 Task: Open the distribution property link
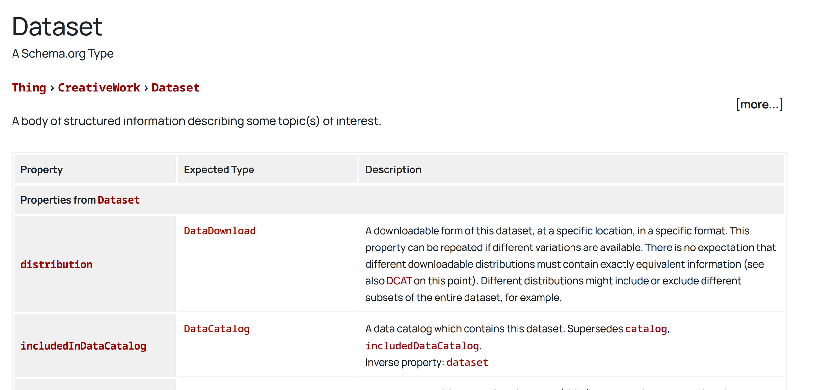(x=56, y=265)
